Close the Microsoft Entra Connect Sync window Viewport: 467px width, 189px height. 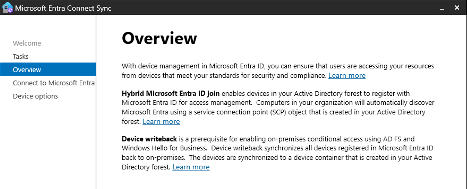(457, 8)
